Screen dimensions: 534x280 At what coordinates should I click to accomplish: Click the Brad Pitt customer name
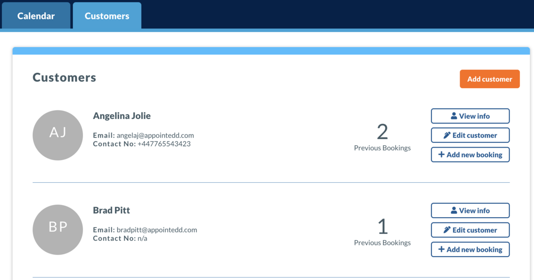(x=112, y=210)
